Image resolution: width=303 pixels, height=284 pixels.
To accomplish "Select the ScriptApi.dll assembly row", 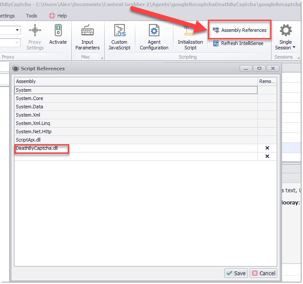I will pos(136,140).
